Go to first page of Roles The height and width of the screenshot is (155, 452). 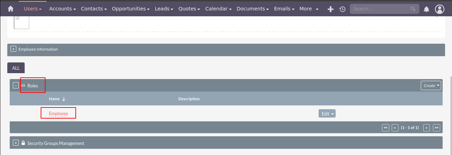tap(385, 128)
